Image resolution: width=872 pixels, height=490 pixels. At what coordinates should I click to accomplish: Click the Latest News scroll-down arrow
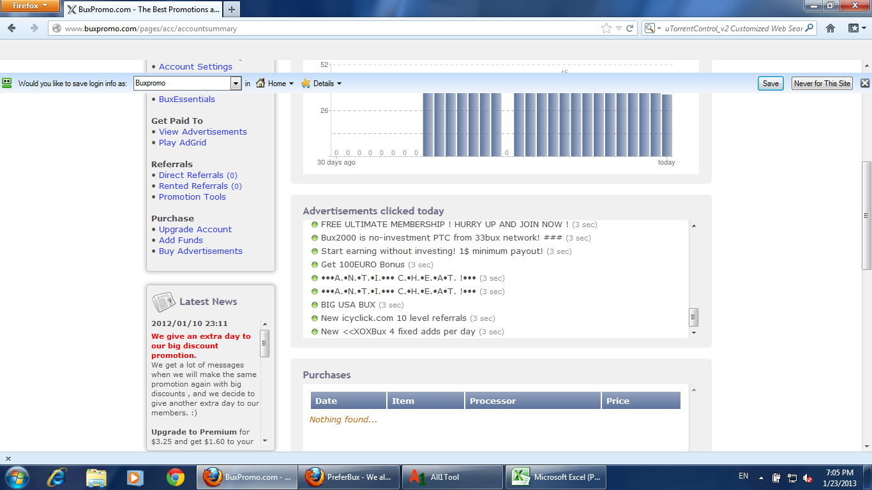pyautogui.click(x=265, y=441)
